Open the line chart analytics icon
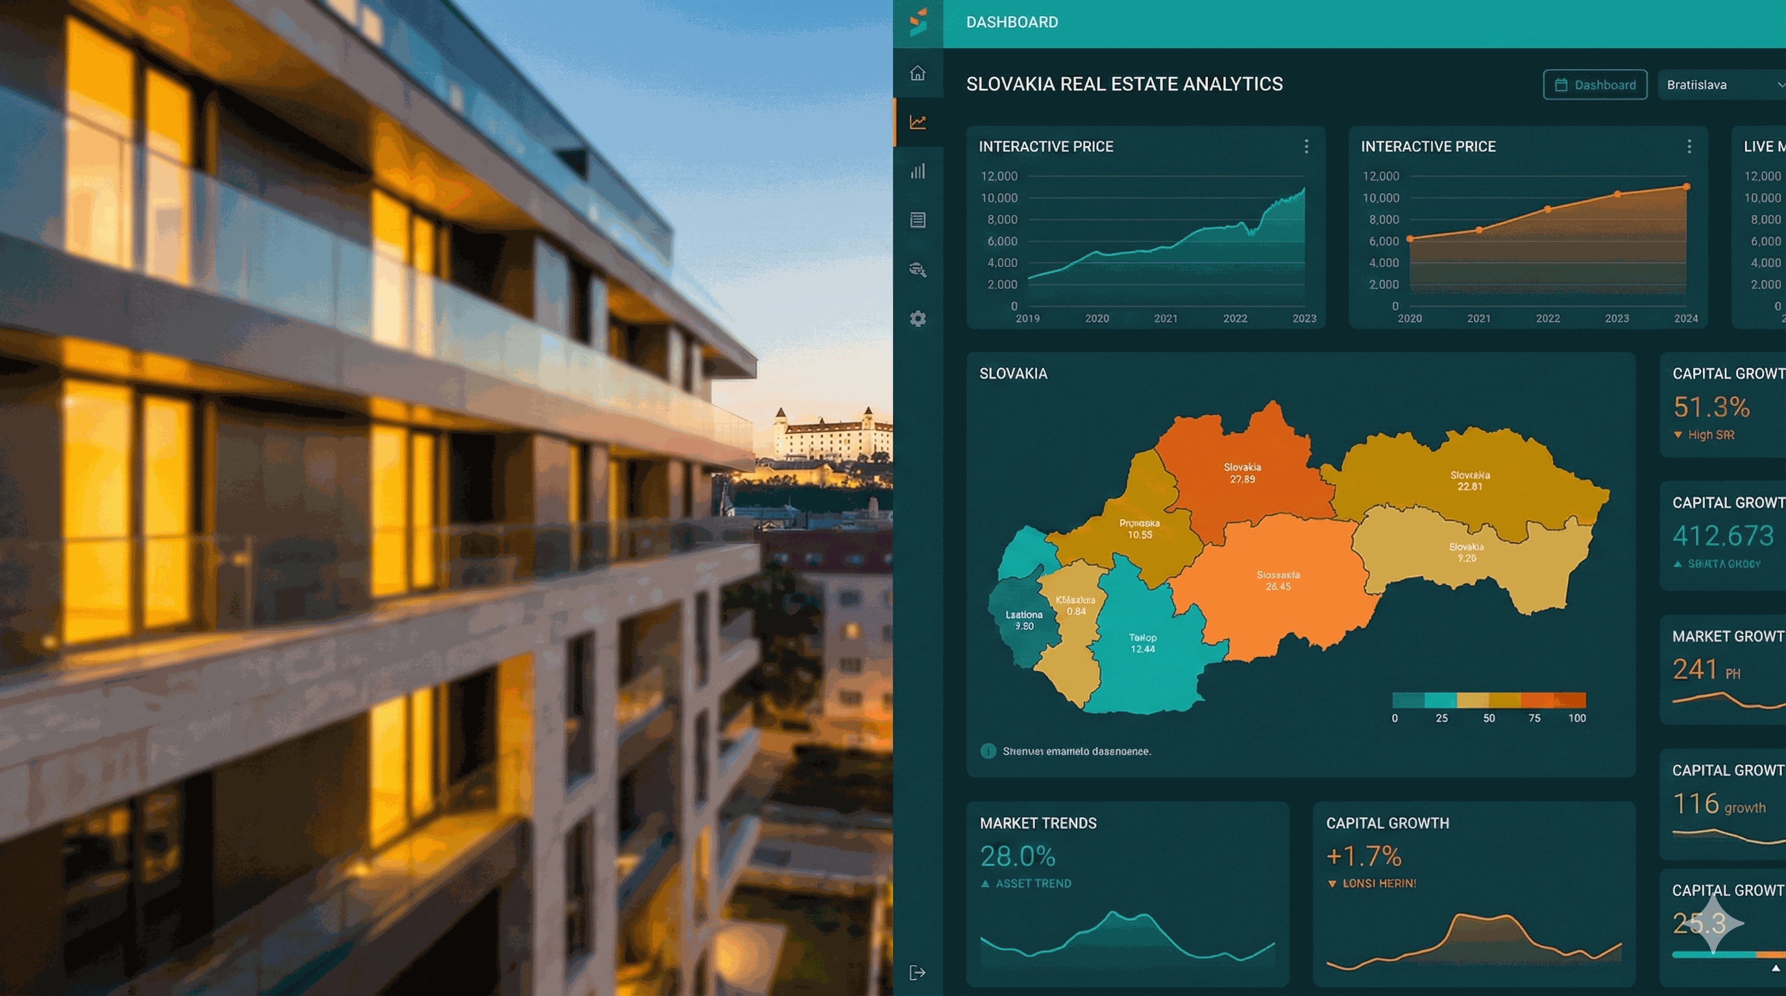The height and width of the screenshot is (996, 1786). (917, 122)
